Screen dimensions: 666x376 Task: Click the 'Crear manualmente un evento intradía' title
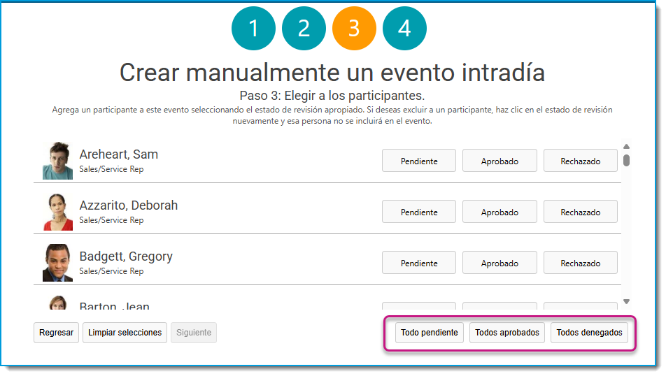[x=332, y=73]
